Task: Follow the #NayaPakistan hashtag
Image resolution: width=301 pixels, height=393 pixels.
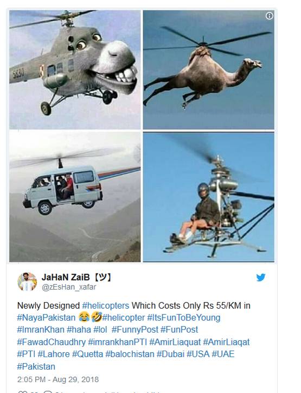Action: [x=46, y=318]
